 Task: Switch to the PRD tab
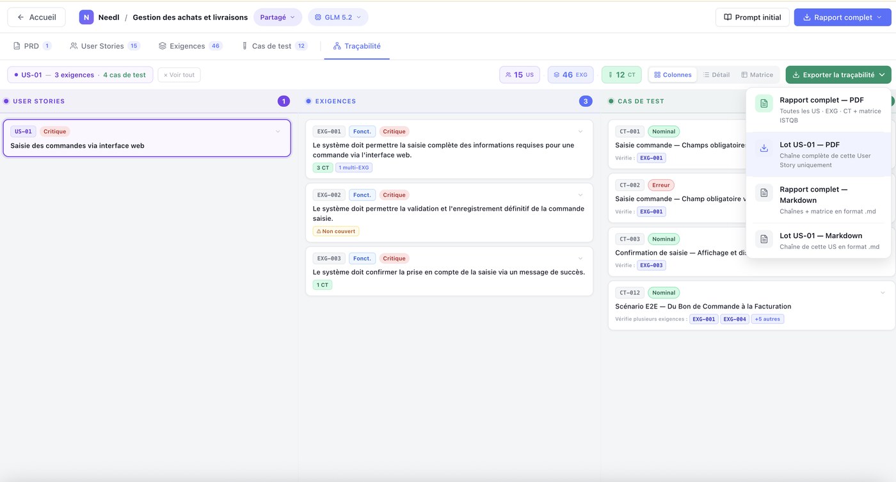pyautogui.click(x=32, y=46)
